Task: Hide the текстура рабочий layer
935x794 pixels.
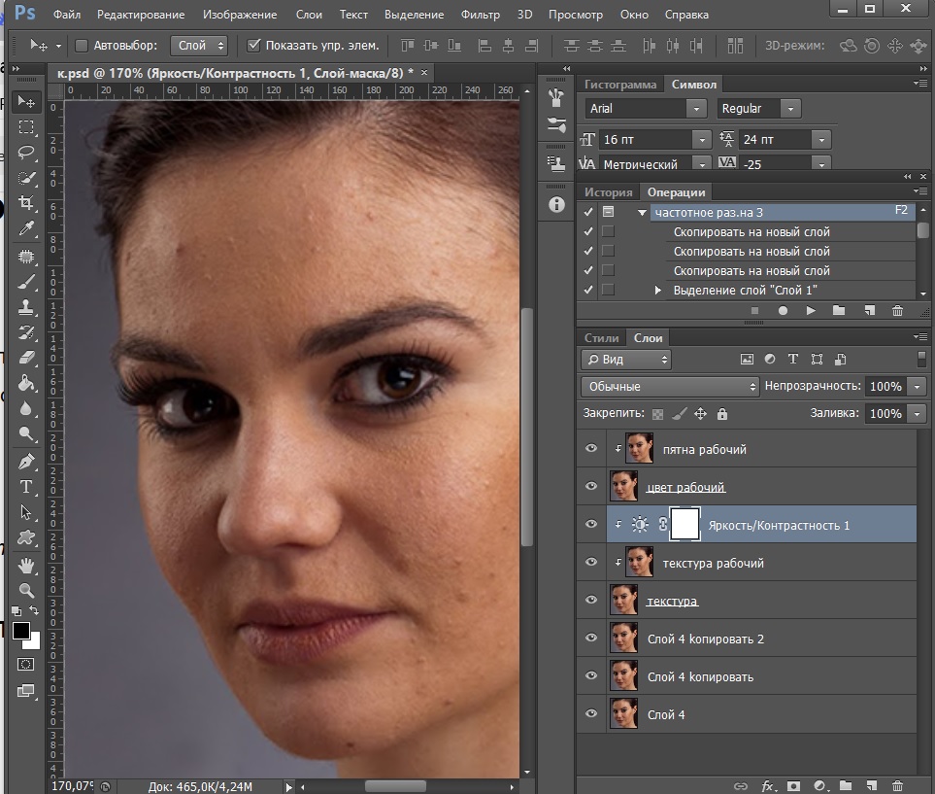Action: coord(591,561)
